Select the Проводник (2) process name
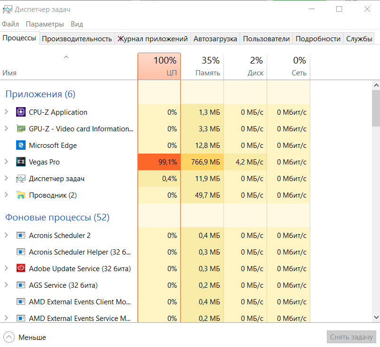The width and height of the screenshot is (380, 347). click(x=53, y=195)
